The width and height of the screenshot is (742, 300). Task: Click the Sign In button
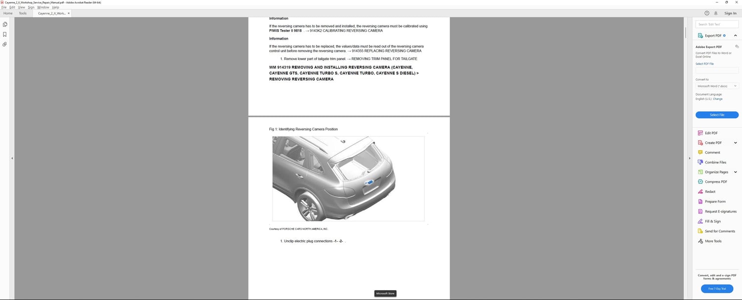pos(730,13)
